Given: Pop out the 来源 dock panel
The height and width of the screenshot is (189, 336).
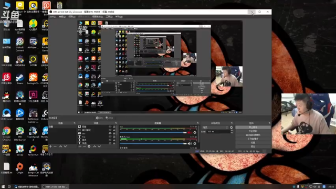Looking at the screenshot, I should coord(116,123).
